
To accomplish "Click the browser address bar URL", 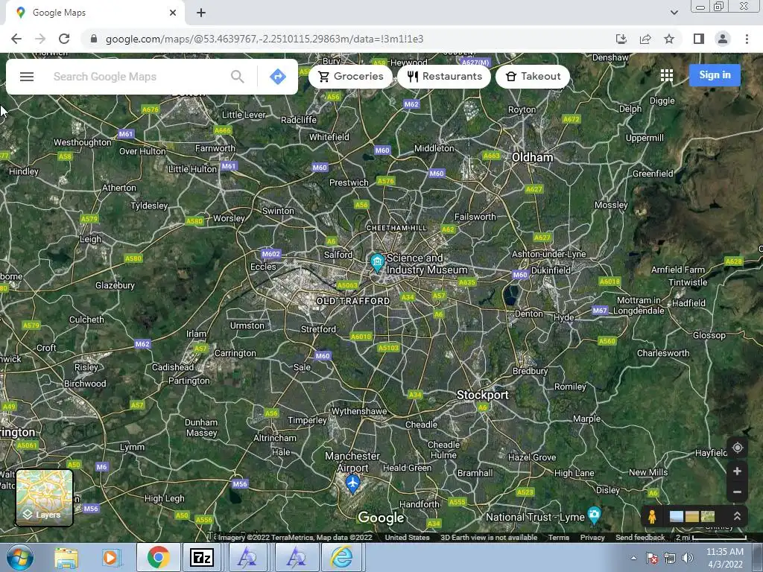I will pos(265,39).
